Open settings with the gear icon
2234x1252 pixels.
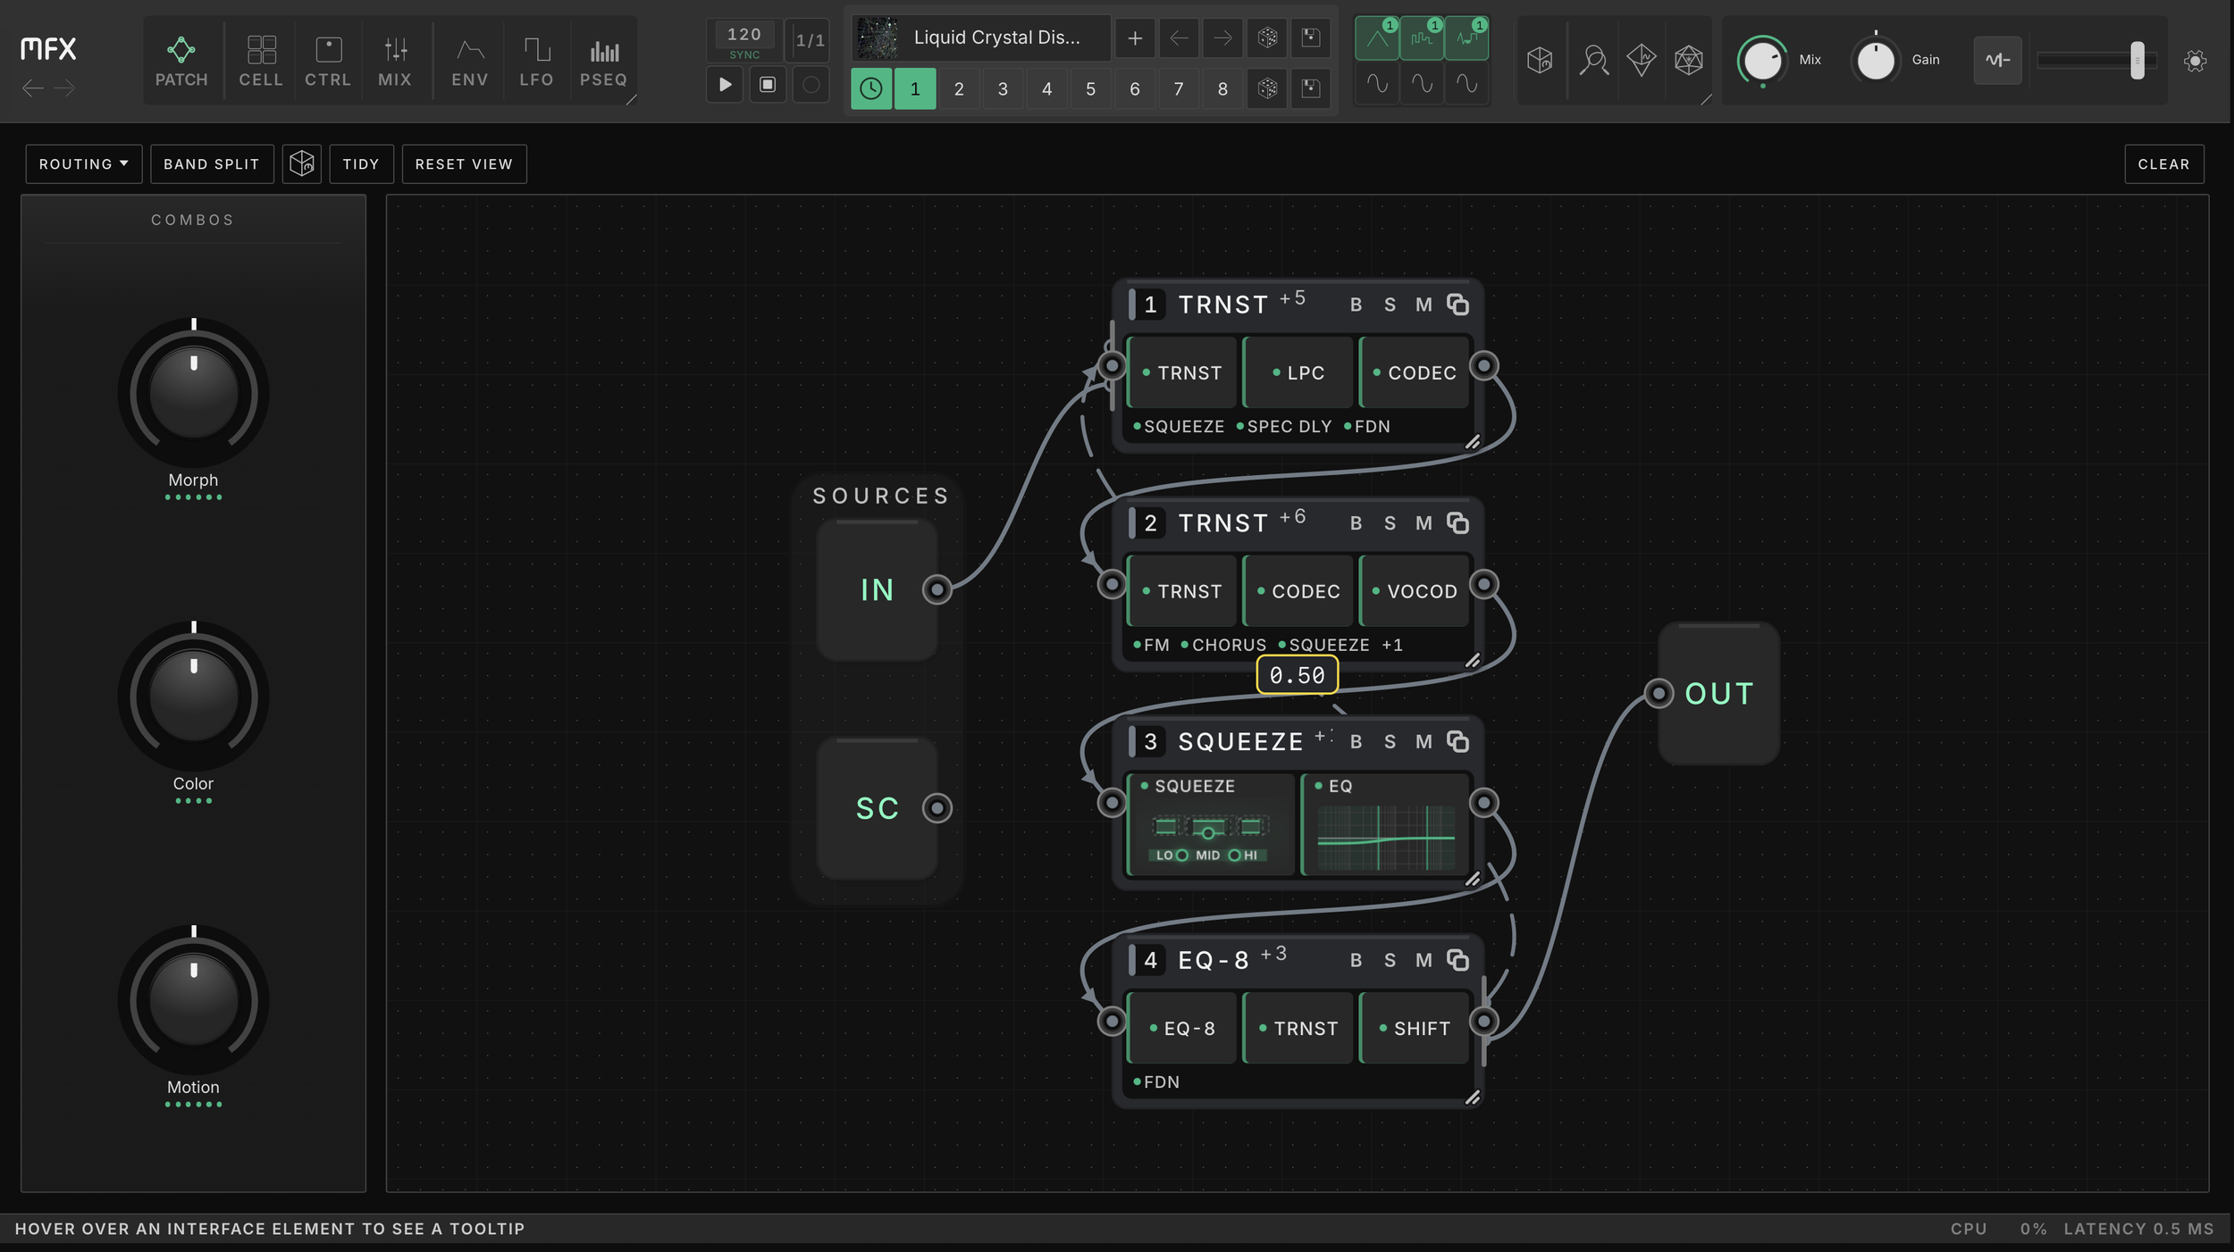pyautogui.click(x=2195, y=61)
